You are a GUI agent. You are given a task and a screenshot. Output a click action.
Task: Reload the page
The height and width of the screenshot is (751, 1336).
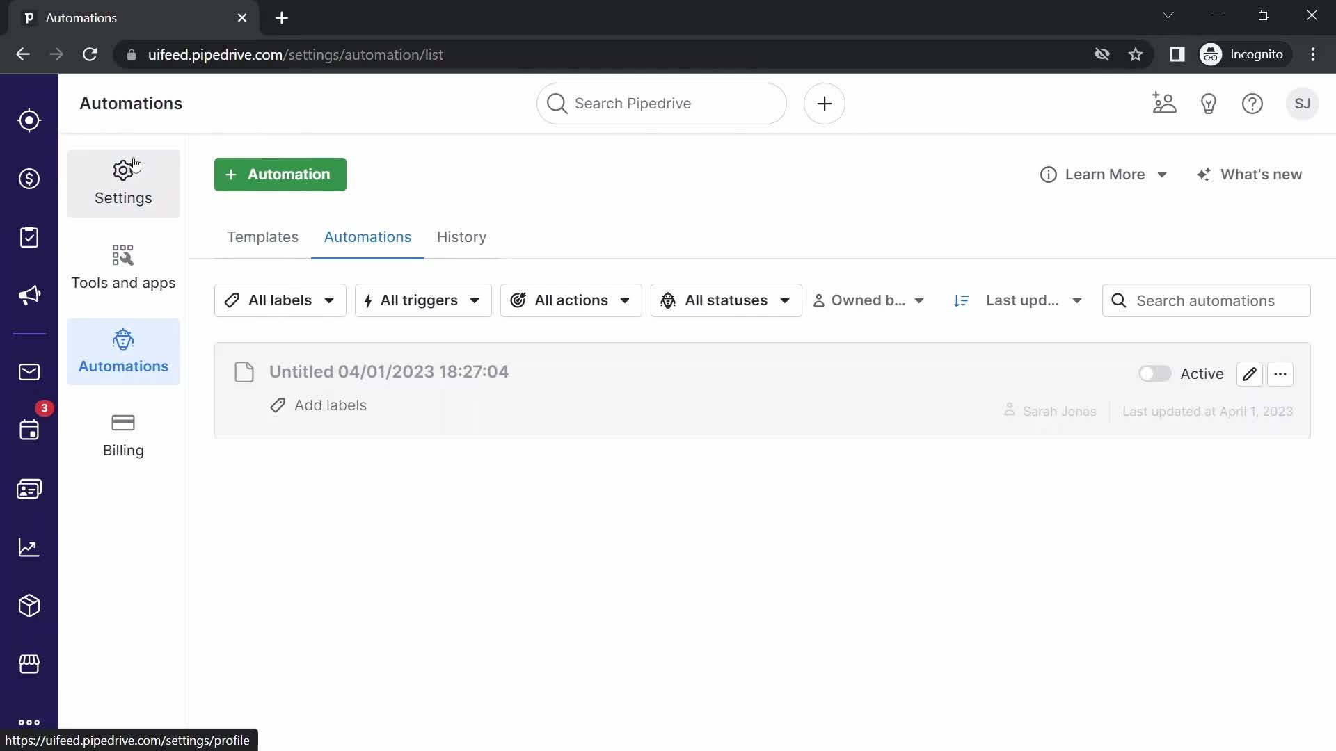90,54
